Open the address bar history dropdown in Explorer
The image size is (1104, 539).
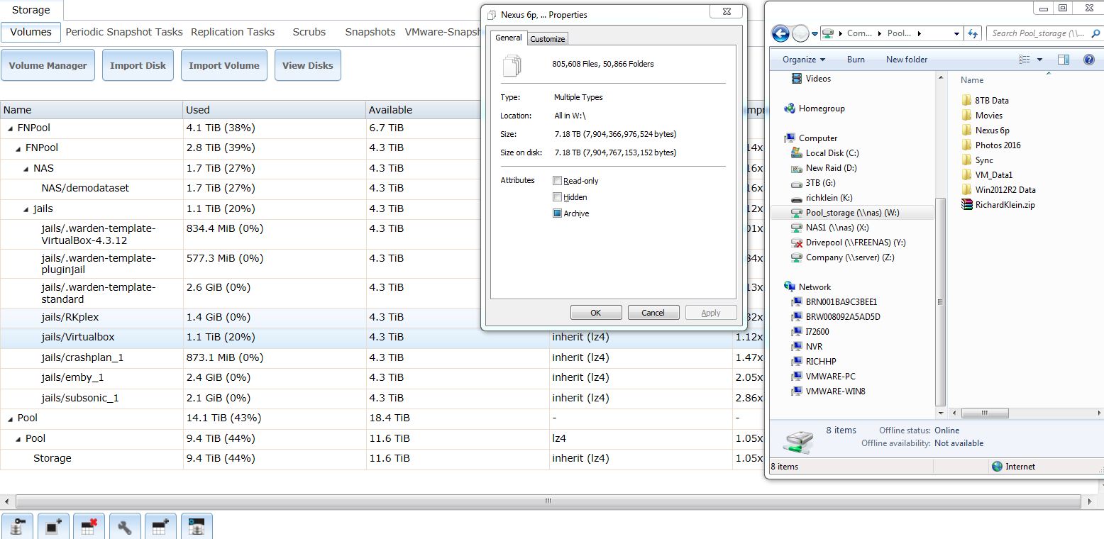click(x=956, y=33)
